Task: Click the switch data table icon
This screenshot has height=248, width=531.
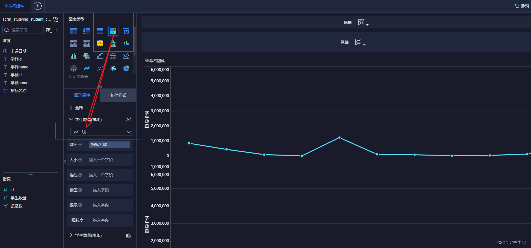Action: (x=56, y=19)
